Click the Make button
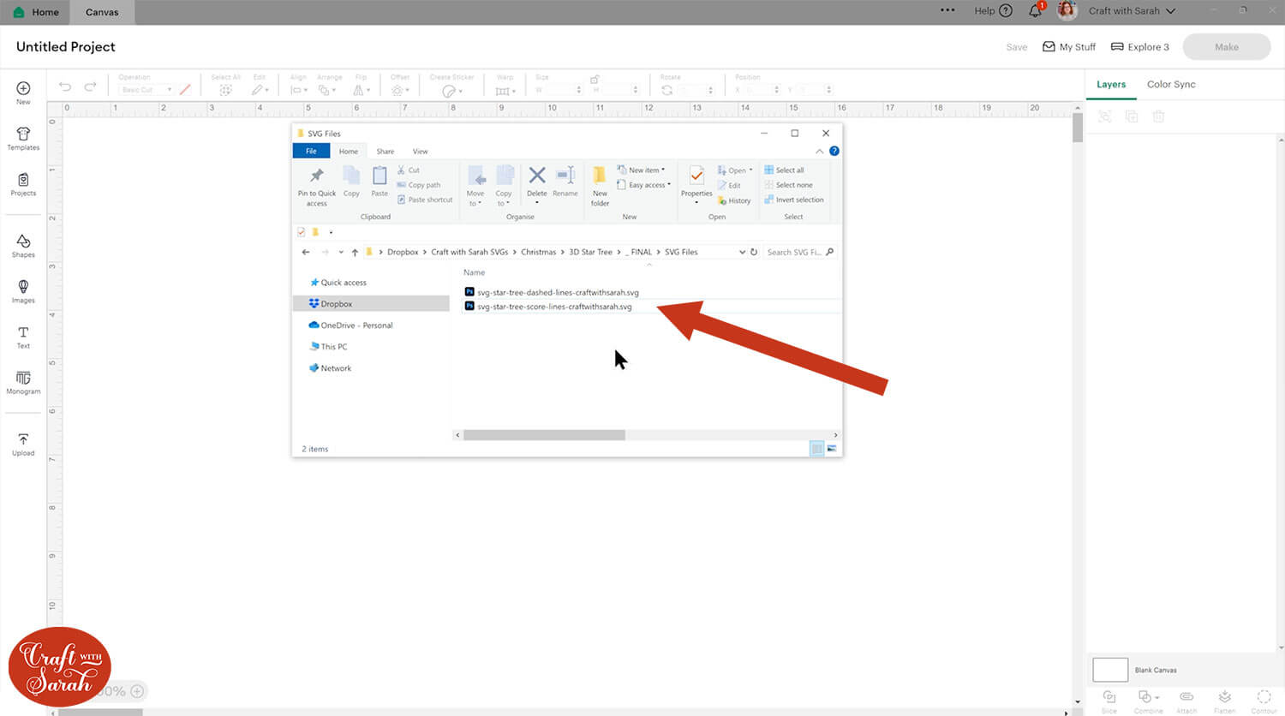The height and width of the screenshot is (716, 1285). pos(1226,47)
